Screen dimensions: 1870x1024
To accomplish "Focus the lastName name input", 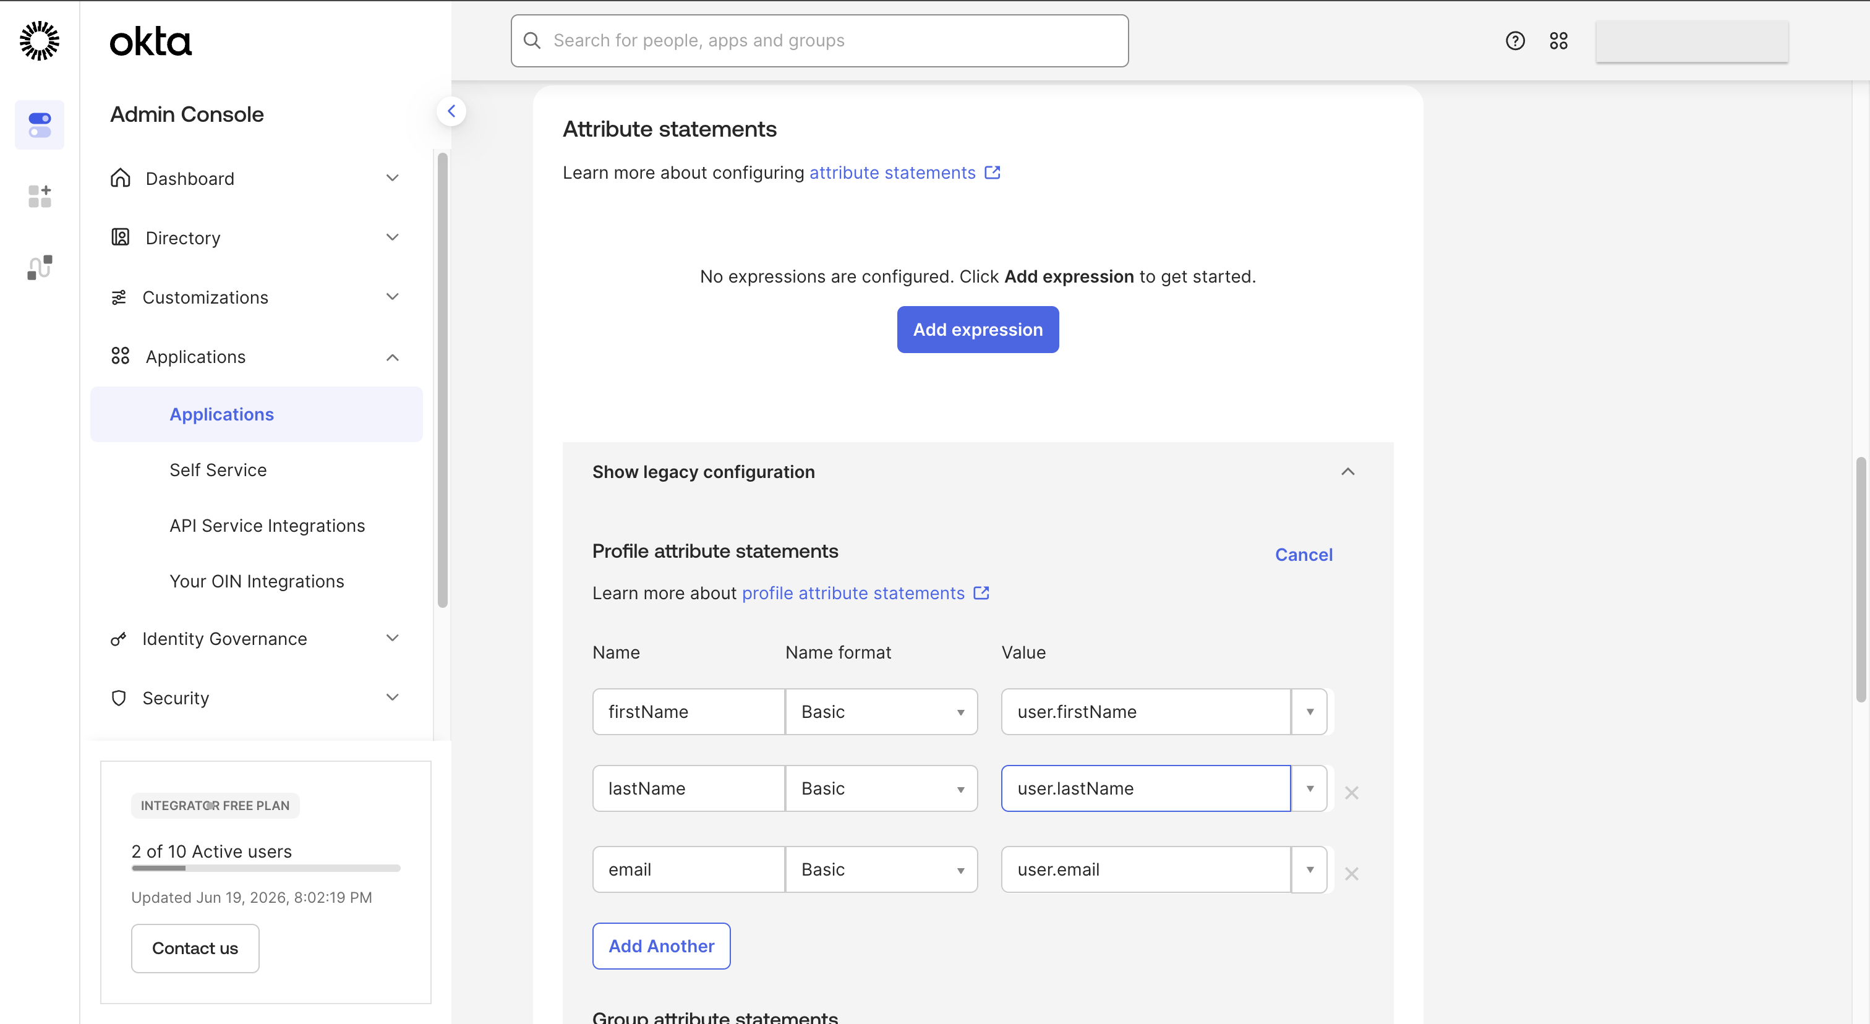I will tap(688, 788).
